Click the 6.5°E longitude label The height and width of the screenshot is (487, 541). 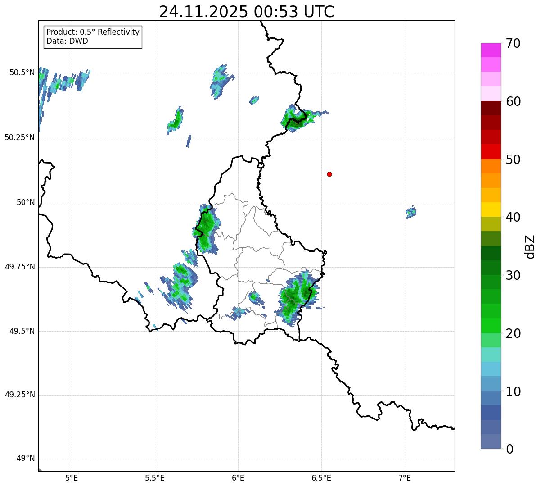(321, 478)
